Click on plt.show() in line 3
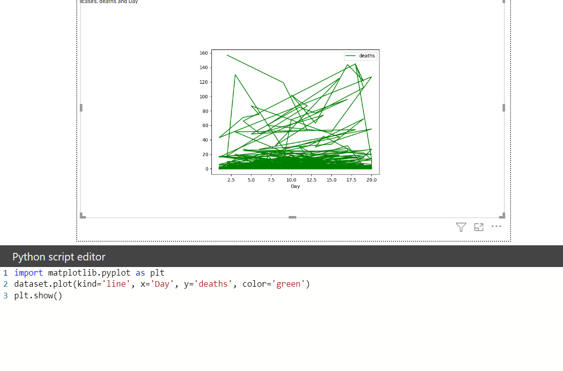 click(38, 296)
